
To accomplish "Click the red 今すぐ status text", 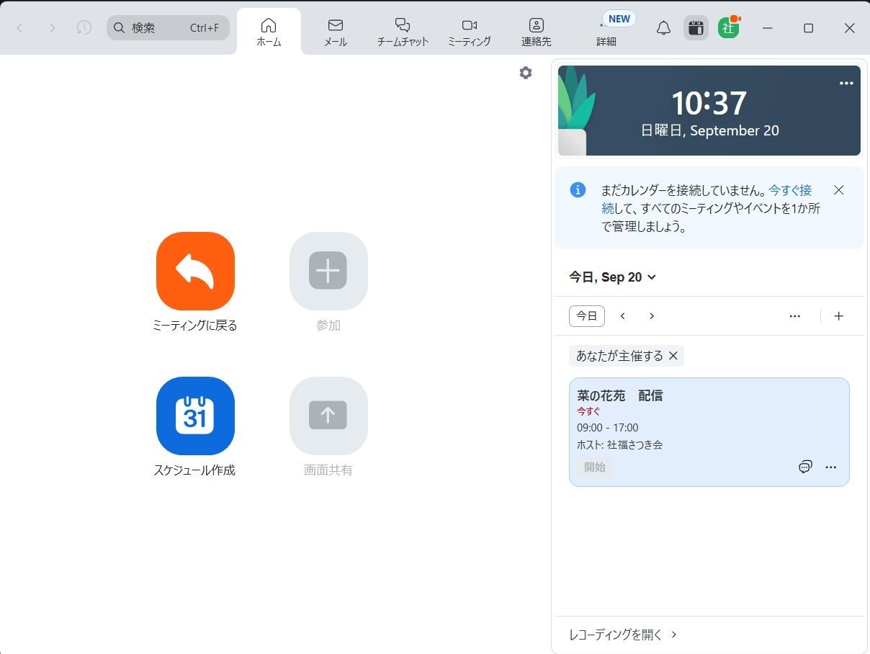I will 588,411.
